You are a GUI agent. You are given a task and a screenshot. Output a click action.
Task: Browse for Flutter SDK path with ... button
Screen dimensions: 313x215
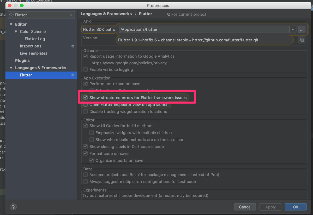[x=302, y=29]
